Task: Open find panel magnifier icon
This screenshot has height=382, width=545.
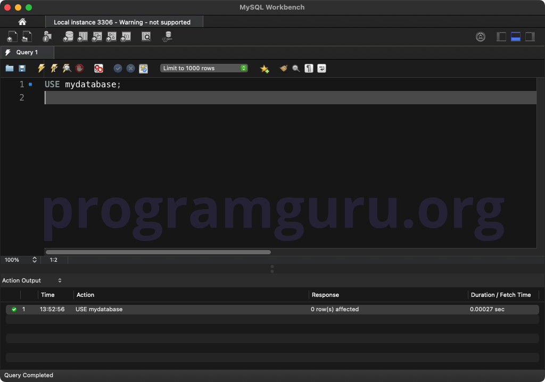Action: click(296, 69)
